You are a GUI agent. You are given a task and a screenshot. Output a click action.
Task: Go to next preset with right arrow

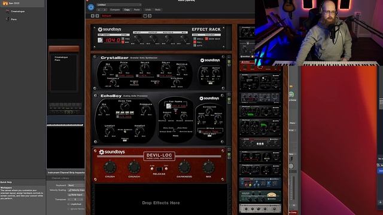(x=104, y=10)
